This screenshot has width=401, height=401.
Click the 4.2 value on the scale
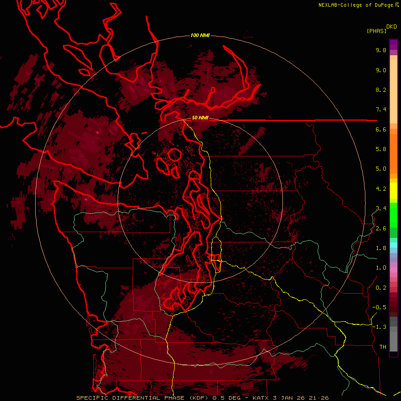381,189
